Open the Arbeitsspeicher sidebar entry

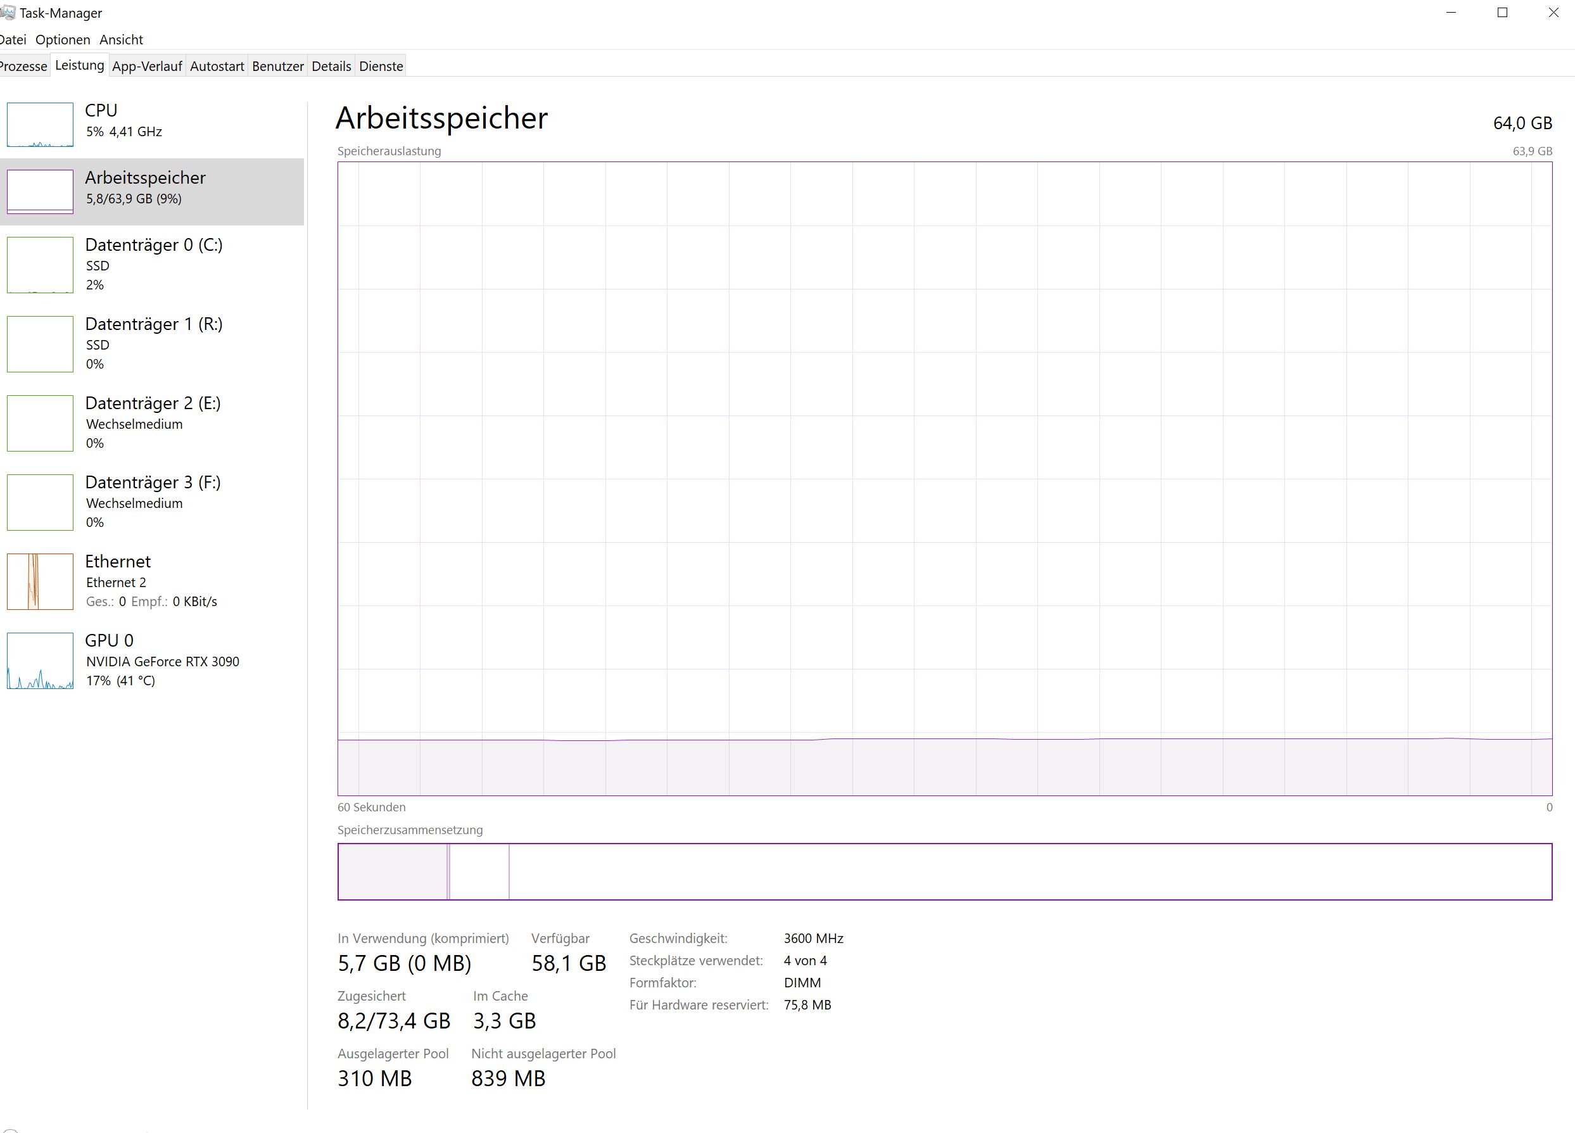pos(145,187)
